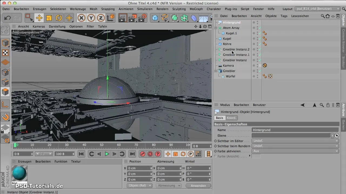The image size is (346, 194).
Task: Click the Name field containing Hintergrund
Action: pyautogui.click(x=295, y=130)
